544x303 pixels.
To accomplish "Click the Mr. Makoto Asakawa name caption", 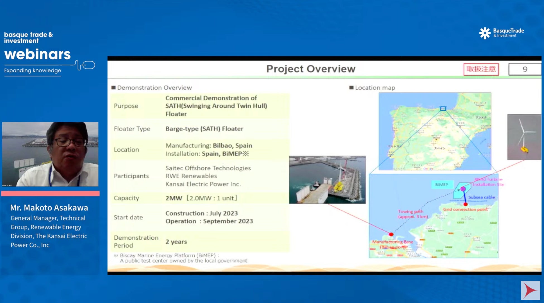I will point(49,208).
